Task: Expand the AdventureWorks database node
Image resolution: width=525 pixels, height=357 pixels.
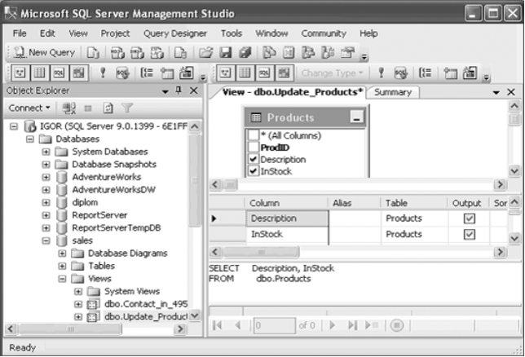Action: (46, 177)
